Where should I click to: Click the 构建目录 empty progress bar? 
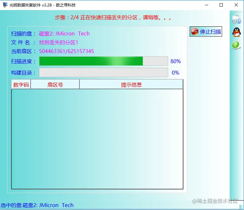click(104, 72)
